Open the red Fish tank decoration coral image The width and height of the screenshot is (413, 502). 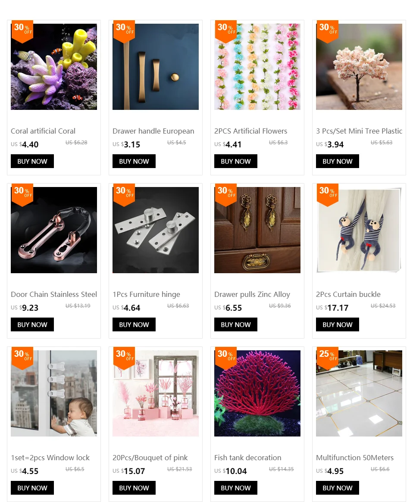point(257,393)
